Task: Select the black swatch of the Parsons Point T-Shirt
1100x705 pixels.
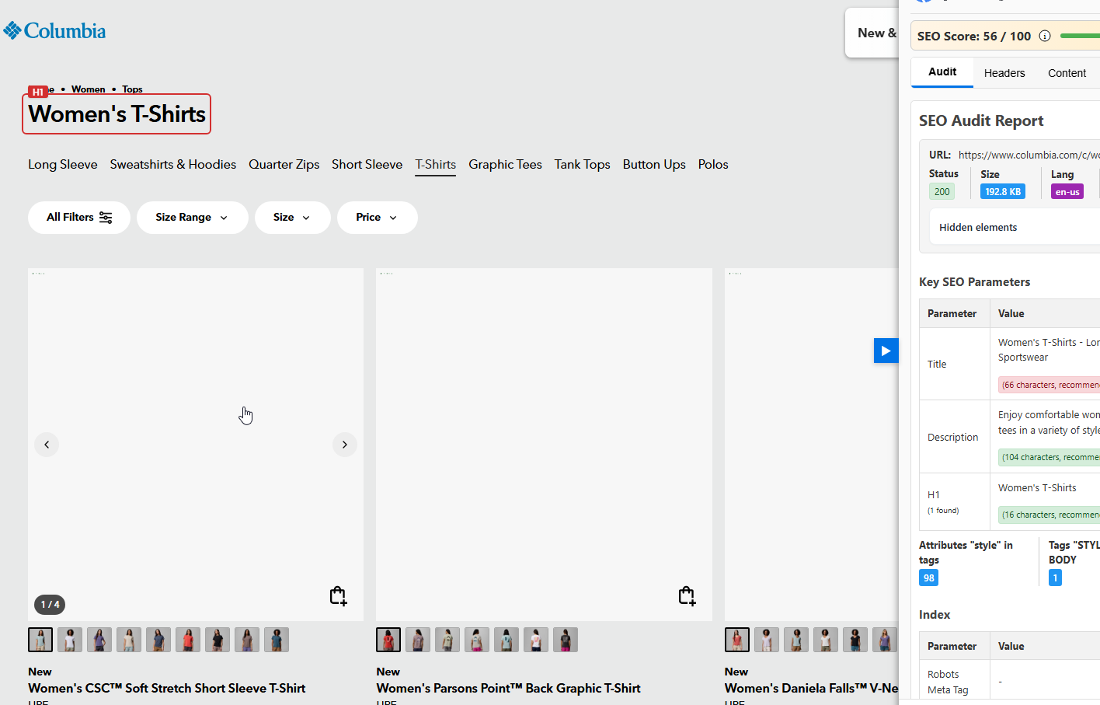Action: point(566,640)
